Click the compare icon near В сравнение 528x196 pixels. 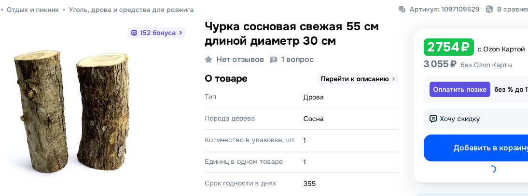click(489, 9)
